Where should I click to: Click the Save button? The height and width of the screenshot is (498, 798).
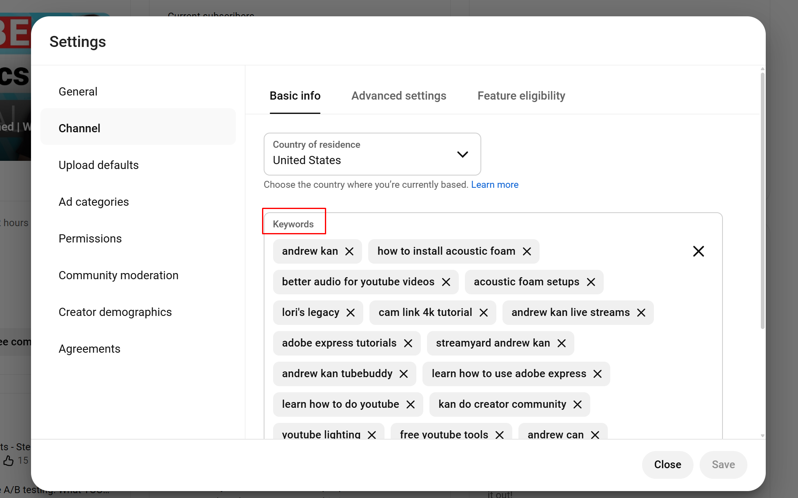[723, 465]
